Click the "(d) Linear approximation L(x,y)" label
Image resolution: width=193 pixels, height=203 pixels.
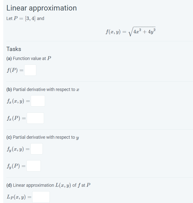click(48, 185)
